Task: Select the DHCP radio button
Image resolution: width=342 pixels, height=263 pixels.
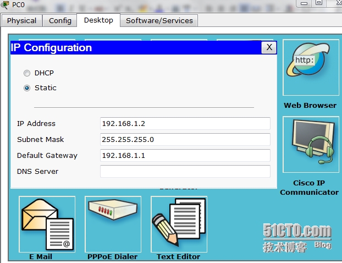Action: 27,73
